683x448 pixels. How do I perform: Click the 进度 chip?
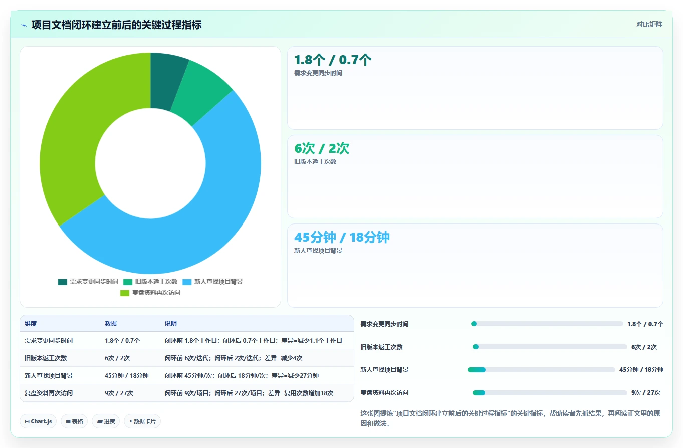106,421
